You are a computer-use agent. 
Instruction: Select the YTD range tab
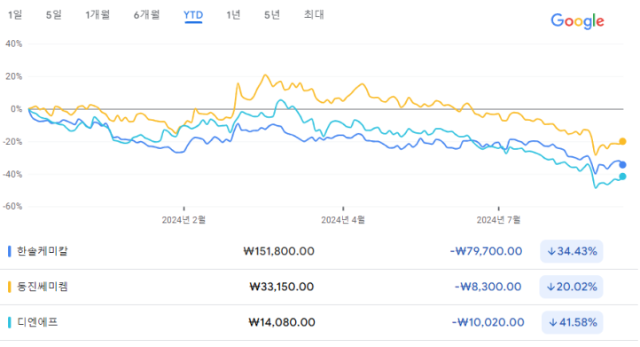point(193,15)
